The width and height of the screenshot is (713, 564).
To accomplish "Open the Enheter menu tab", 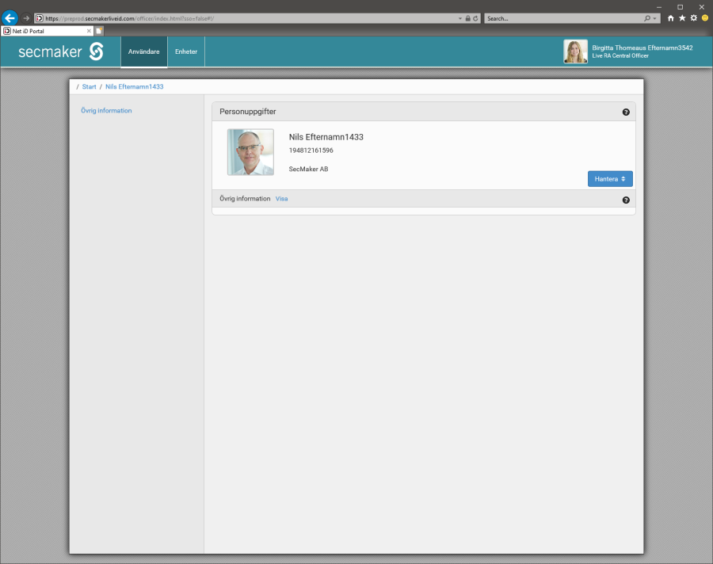I will click(186, 51).
